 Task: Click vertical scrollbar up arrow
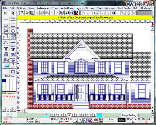click(x=152, y=29)
